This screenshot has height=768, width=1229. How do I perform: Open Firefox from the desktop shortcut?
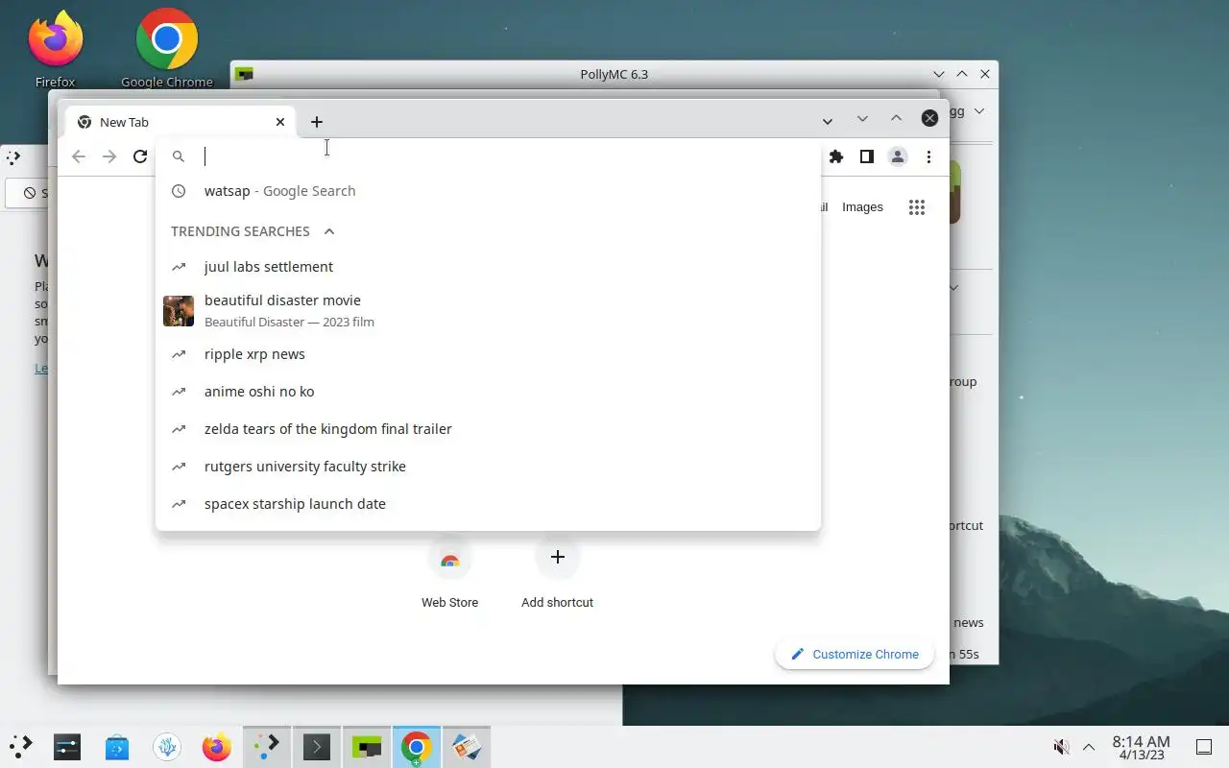56,48
